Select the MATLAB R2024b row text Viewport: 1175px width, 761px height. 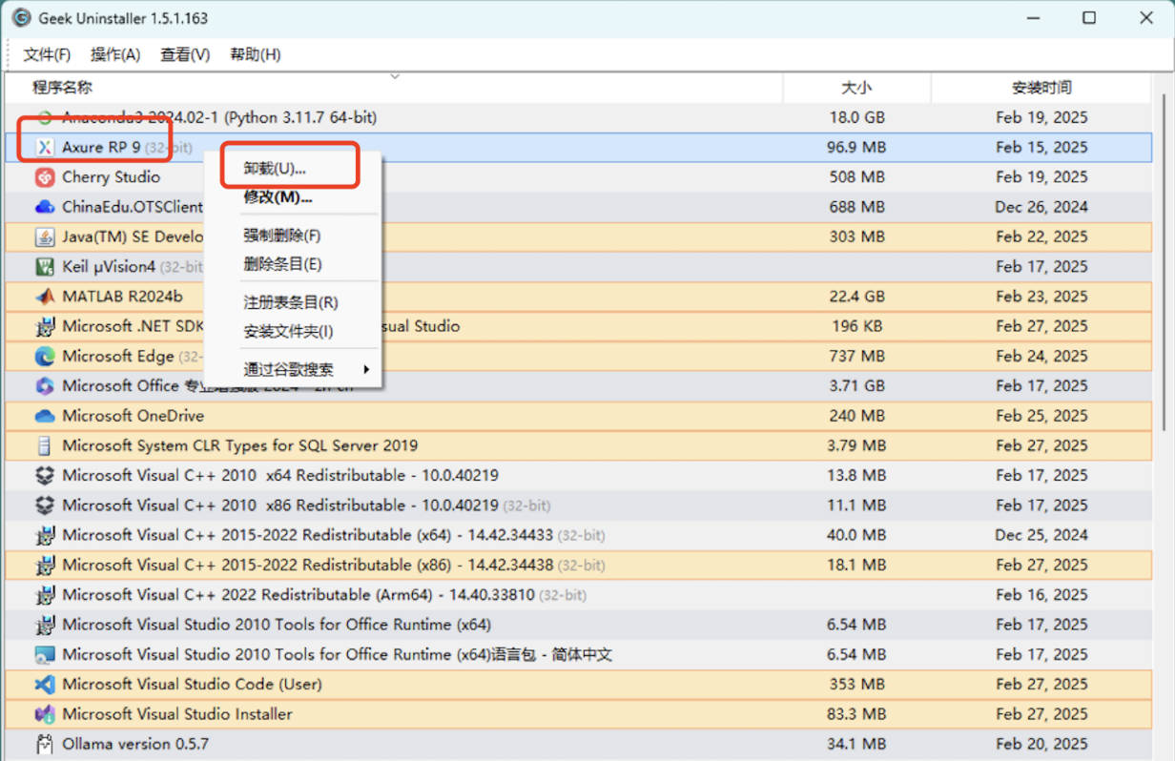click(122, 296)
